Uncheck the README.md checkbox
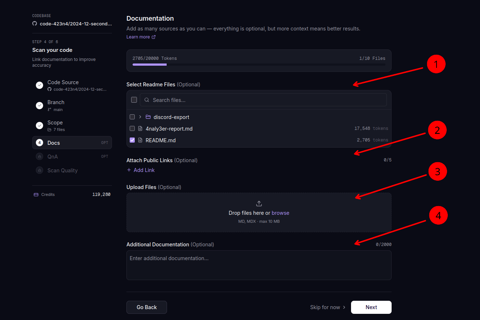The width and height of the screenshot is (480, 320). pyautogui.click(x=132, y=140)
